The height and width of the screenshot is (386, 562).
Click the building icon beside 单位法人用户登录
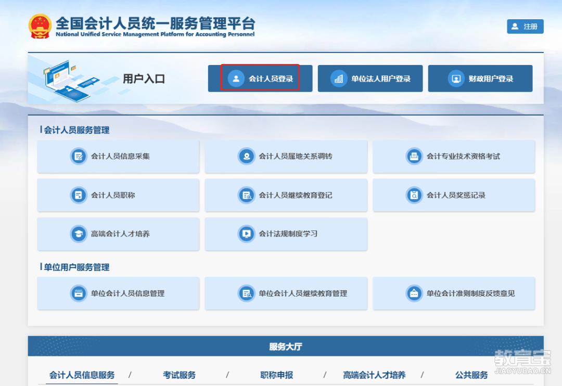[339, 79]
